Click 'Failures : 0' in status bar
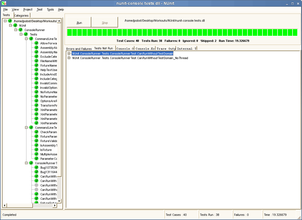302x220 pixels. point(241,215)
